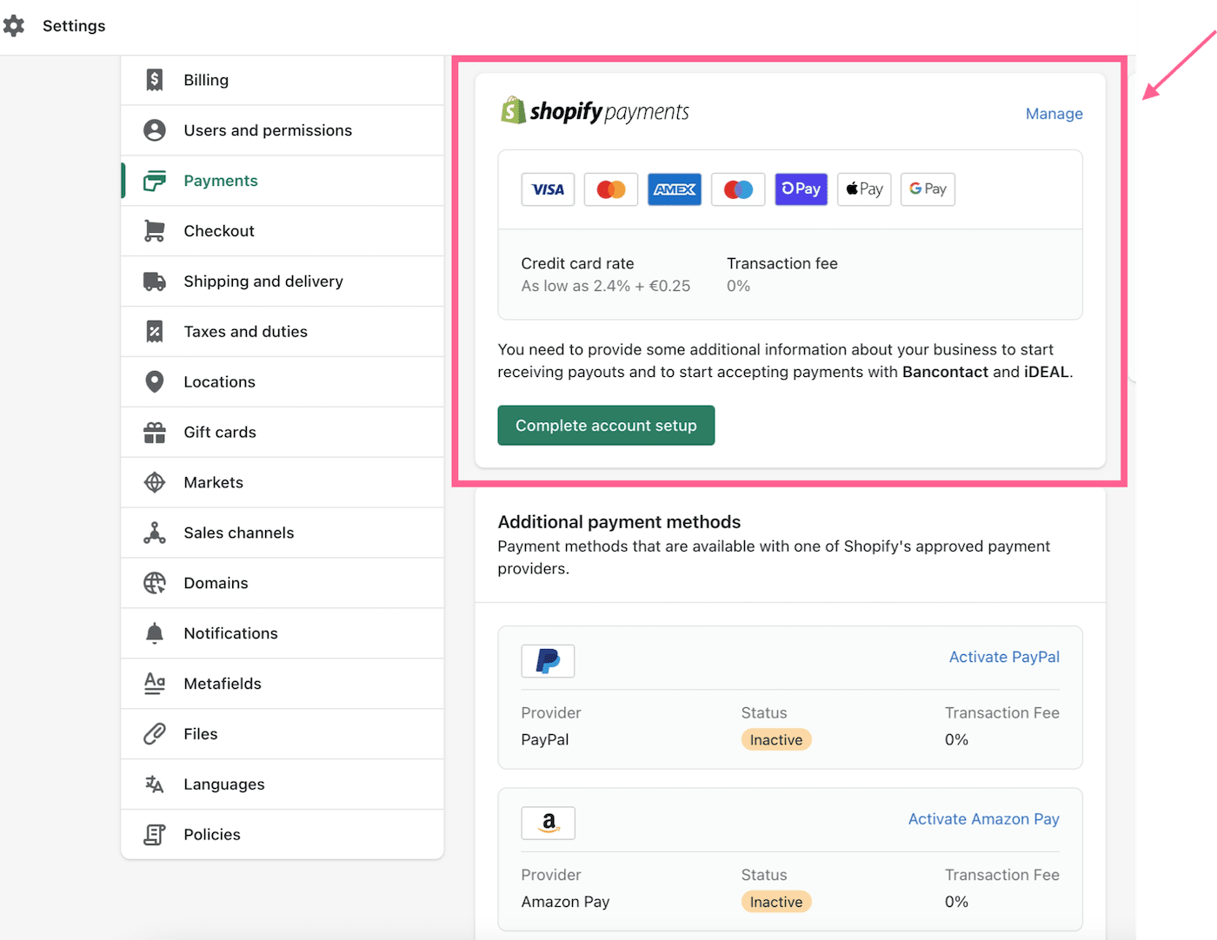
Task: Click the Policies scroll icon
Action: pos(155,835)
